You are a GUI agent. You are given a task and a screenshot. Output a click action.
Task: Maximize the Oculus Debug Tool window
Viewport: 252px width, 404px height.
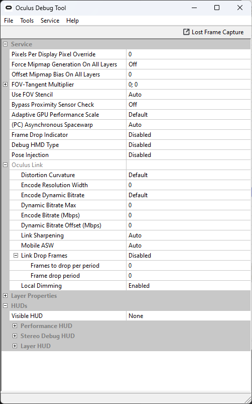[x=217, y=8]
